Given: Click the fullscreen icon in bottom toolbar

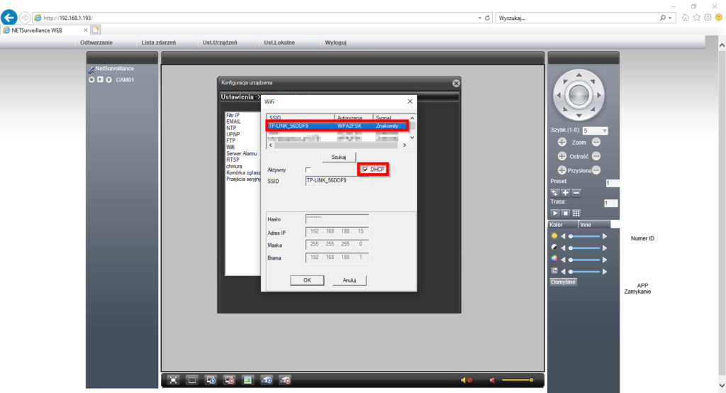Looking at the screenshot, I should click(173, 380).
